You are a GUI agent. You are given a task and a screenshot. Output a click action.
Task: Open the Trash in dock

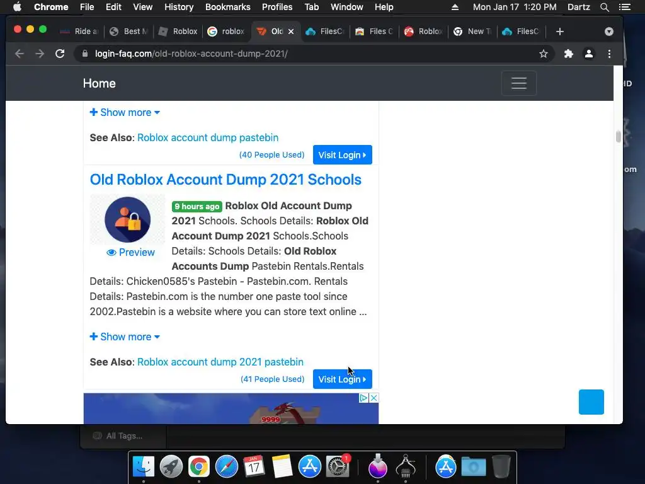tap(501, 467)
